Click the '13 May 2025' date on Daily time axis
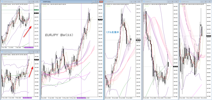Screen dimensions: 212x100 (65, 98)
